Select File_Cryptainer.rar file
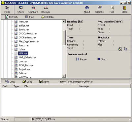Screen dimensions: 132x122 click(29, 42)
